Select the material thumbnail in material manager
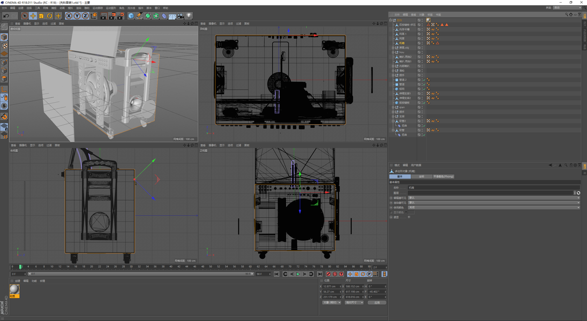Viewport: 587px width, 321px height. [x=14, y=289]
